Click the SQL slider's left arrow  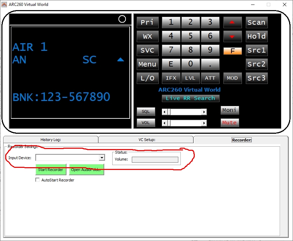click(x=164, y=112)
